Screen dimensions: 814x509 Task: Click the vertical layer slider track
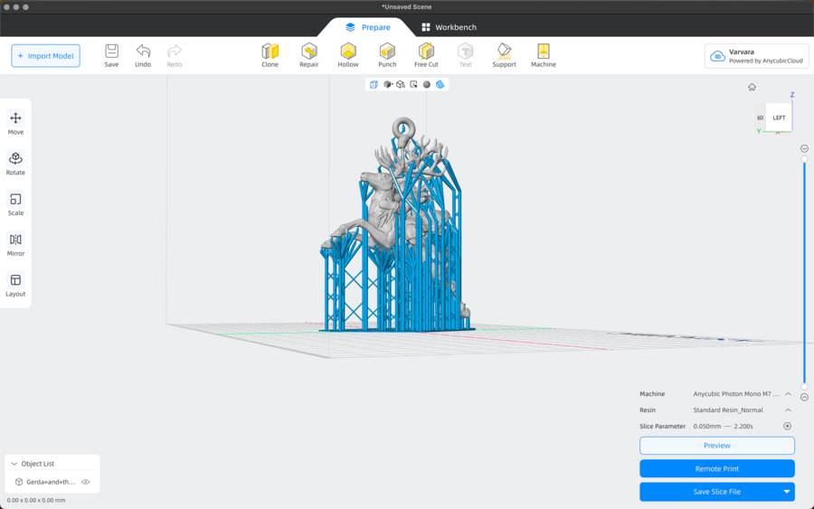point(804,271)
